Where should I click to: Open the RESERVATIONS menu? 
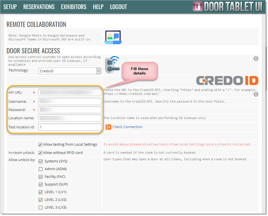(39, 7)
